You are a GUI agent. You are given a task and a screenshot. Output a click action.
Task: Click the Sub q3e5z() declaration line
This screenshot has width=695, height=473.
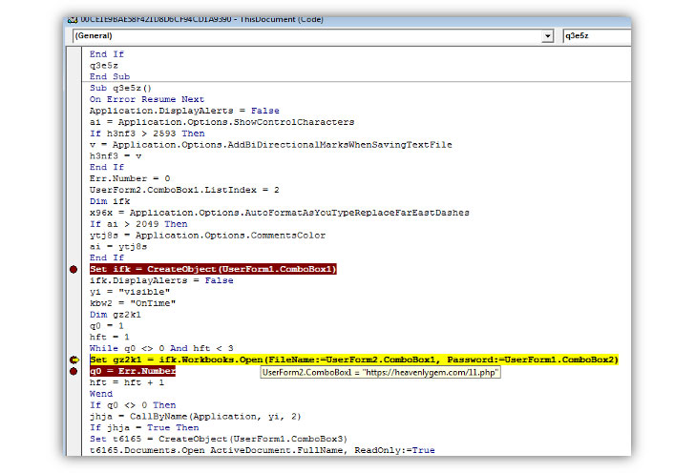(121, 88)
